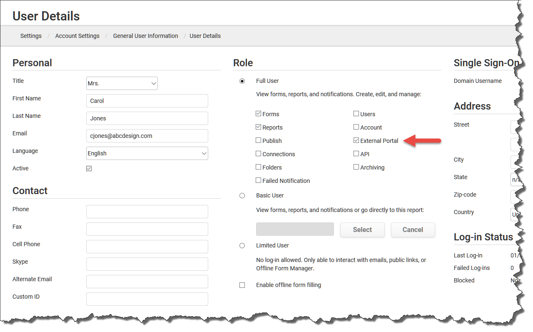Open the Title dropdown showing Mrs.
This screenshot has width=533, height=332.
[x=122, y=83]
